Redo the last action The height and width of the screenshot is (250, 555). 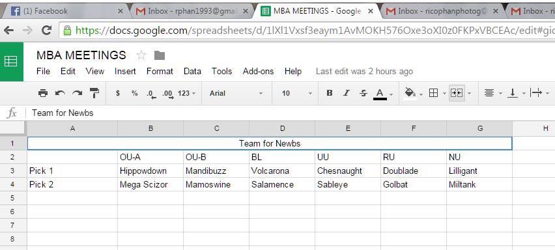pyautogui.click(x=77, y=93)
